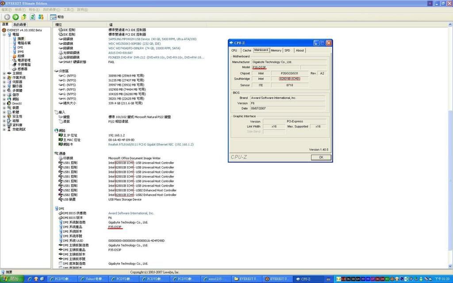Click the Up one level toolbar icon
Screen dimensions: 453x283
24,17
